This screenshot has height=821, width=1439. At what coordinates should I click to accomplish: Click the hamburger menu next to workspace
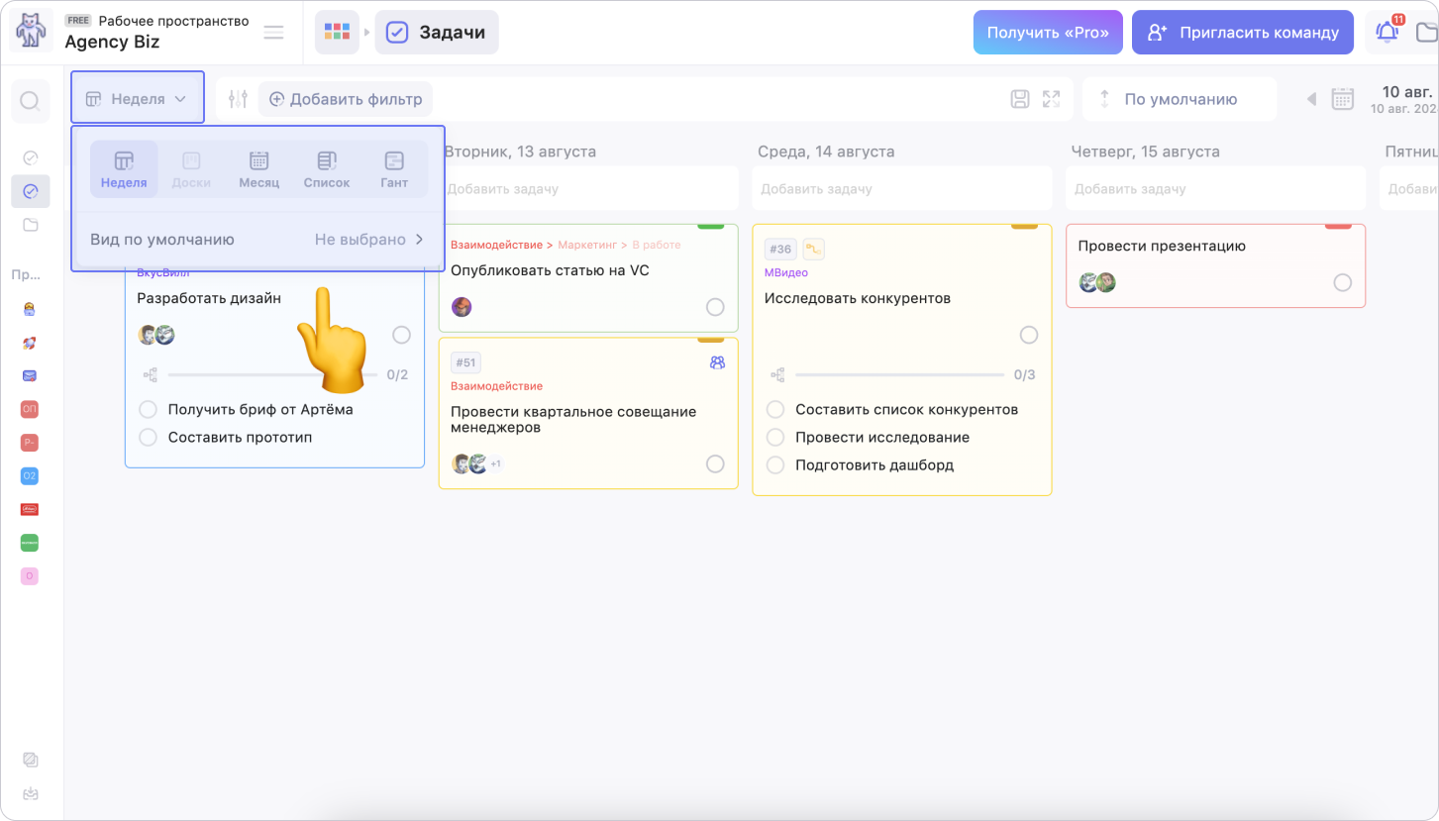(273, 33)
